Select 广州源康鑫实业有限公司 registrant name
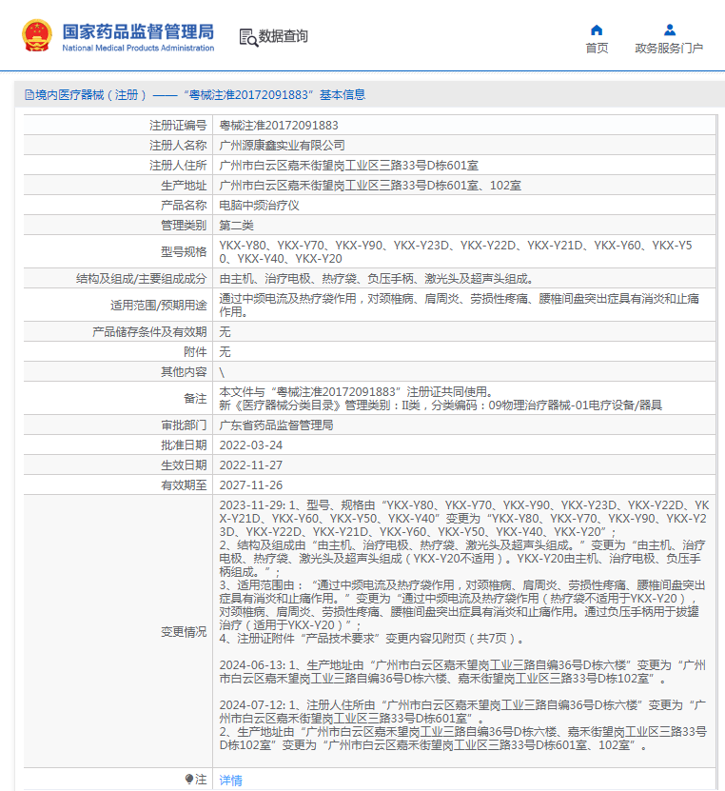The image size is (725, 791). (x=283, y=146)
